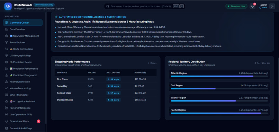Click the AVG LEAD TIME column header
The height and width of the screenshot is (132, 279).
[x=113, y=72]
